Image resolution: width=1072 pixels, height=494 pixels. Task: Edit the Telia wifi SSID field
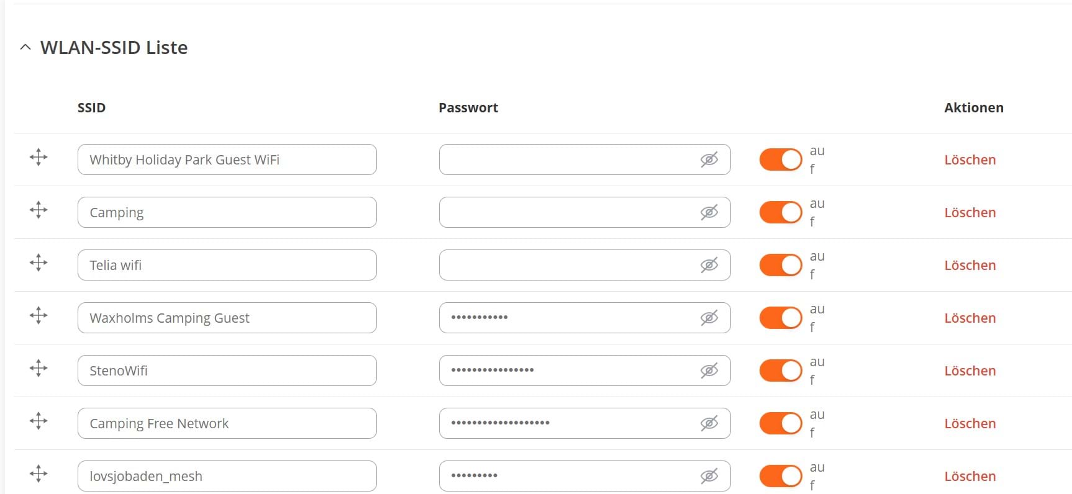[x=227, y=265]
